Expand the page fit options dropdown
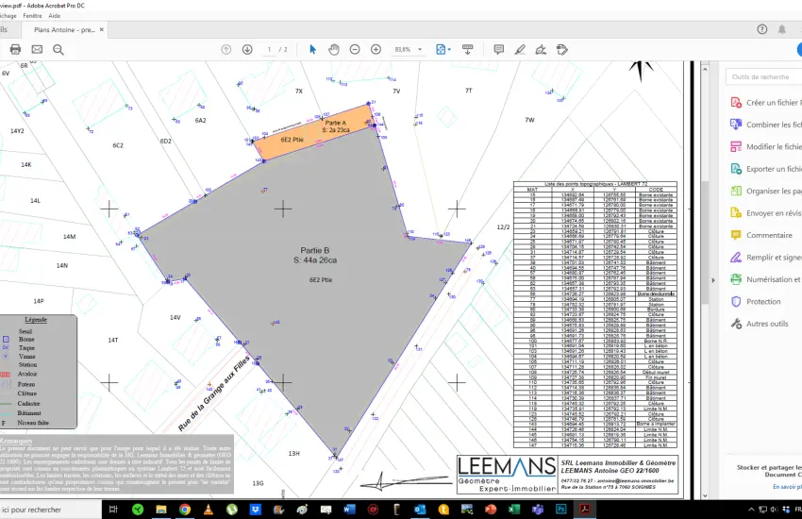 coord(451,49)
